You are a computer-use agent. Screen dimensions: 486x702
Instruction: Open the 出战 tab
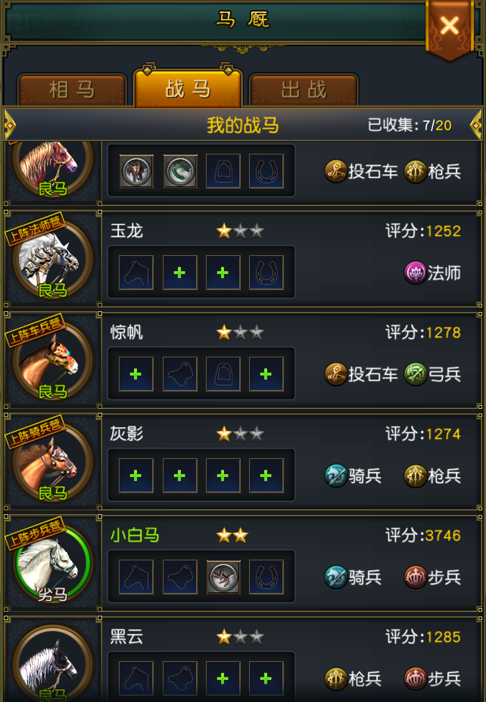pos(304,90)
